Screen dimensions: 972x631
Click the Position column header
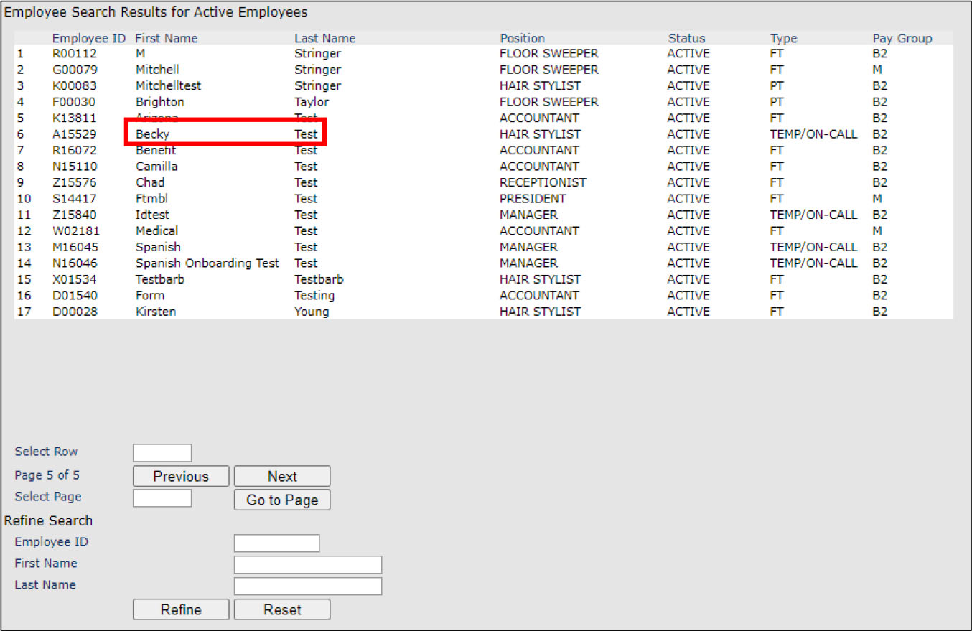[x=522, y=39]
